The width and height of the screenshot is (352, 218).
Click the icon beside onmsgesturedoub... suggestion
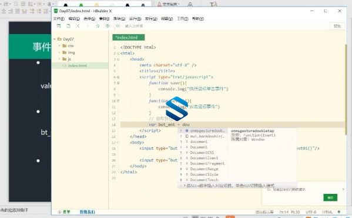click(187, 130)
